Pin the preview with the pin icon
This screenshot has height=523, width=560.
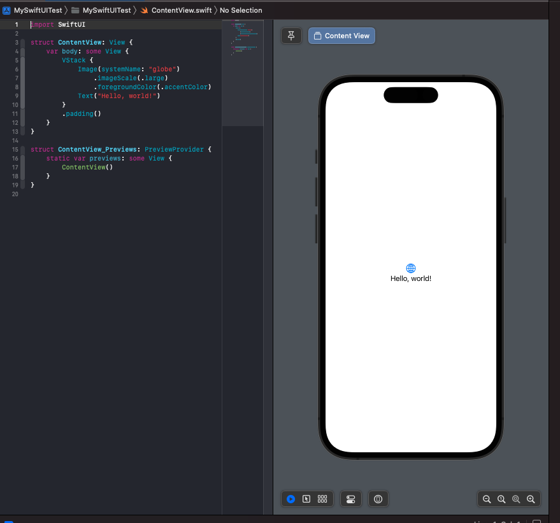tap(291, 36)
